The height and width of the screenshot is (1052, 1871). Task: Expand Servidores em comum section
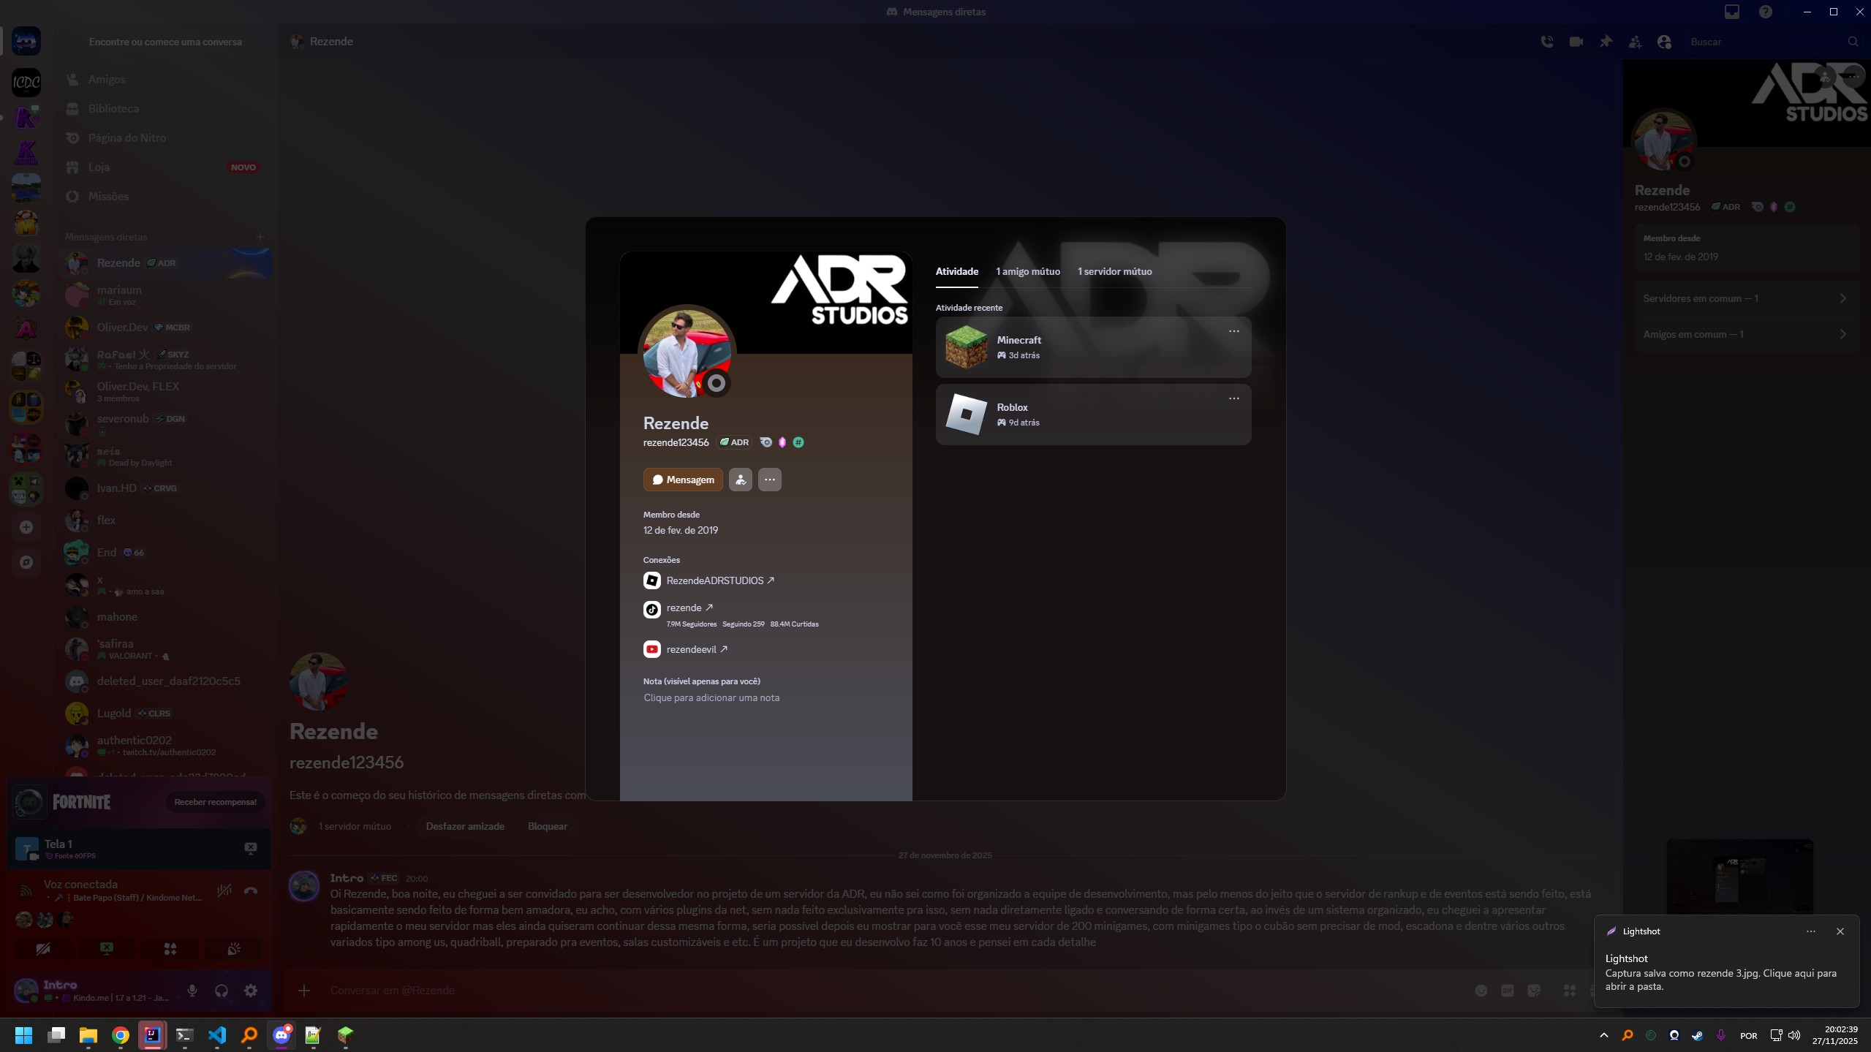coord(1745,298)
